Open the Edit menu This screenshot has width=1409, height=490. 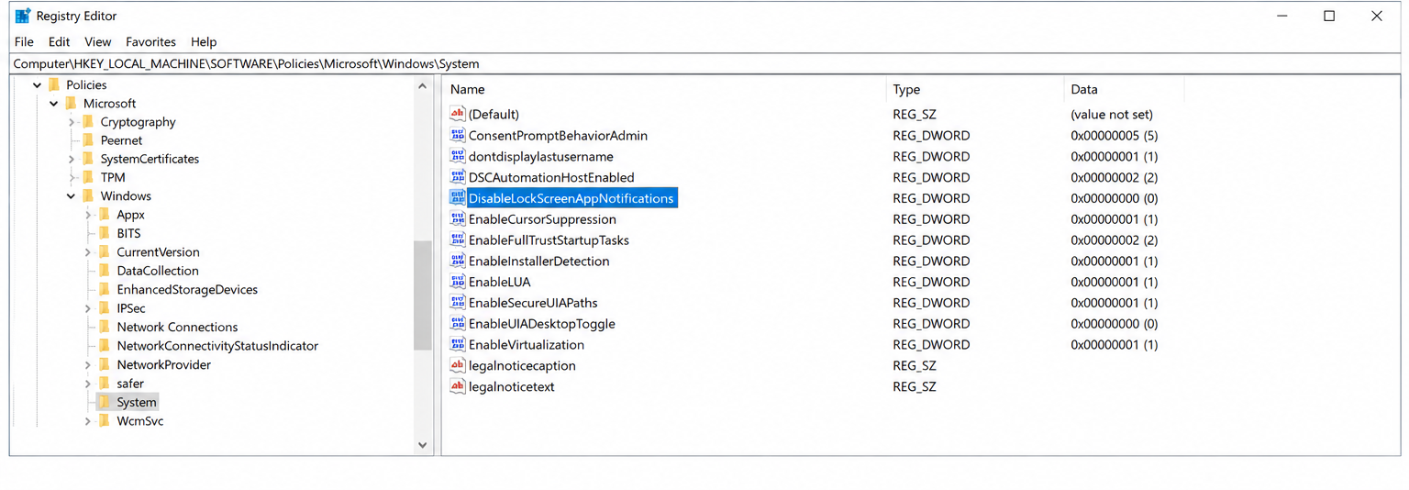pyautogui.click(x=60, y=41)
